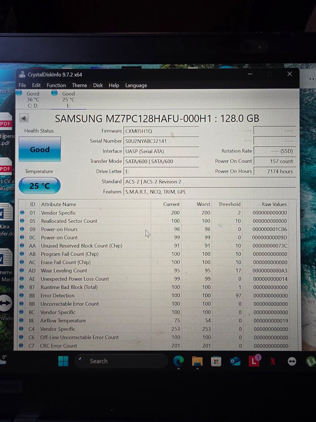Open the Language menu
Screen dimensions: 316x422
(x=136, y=85)
